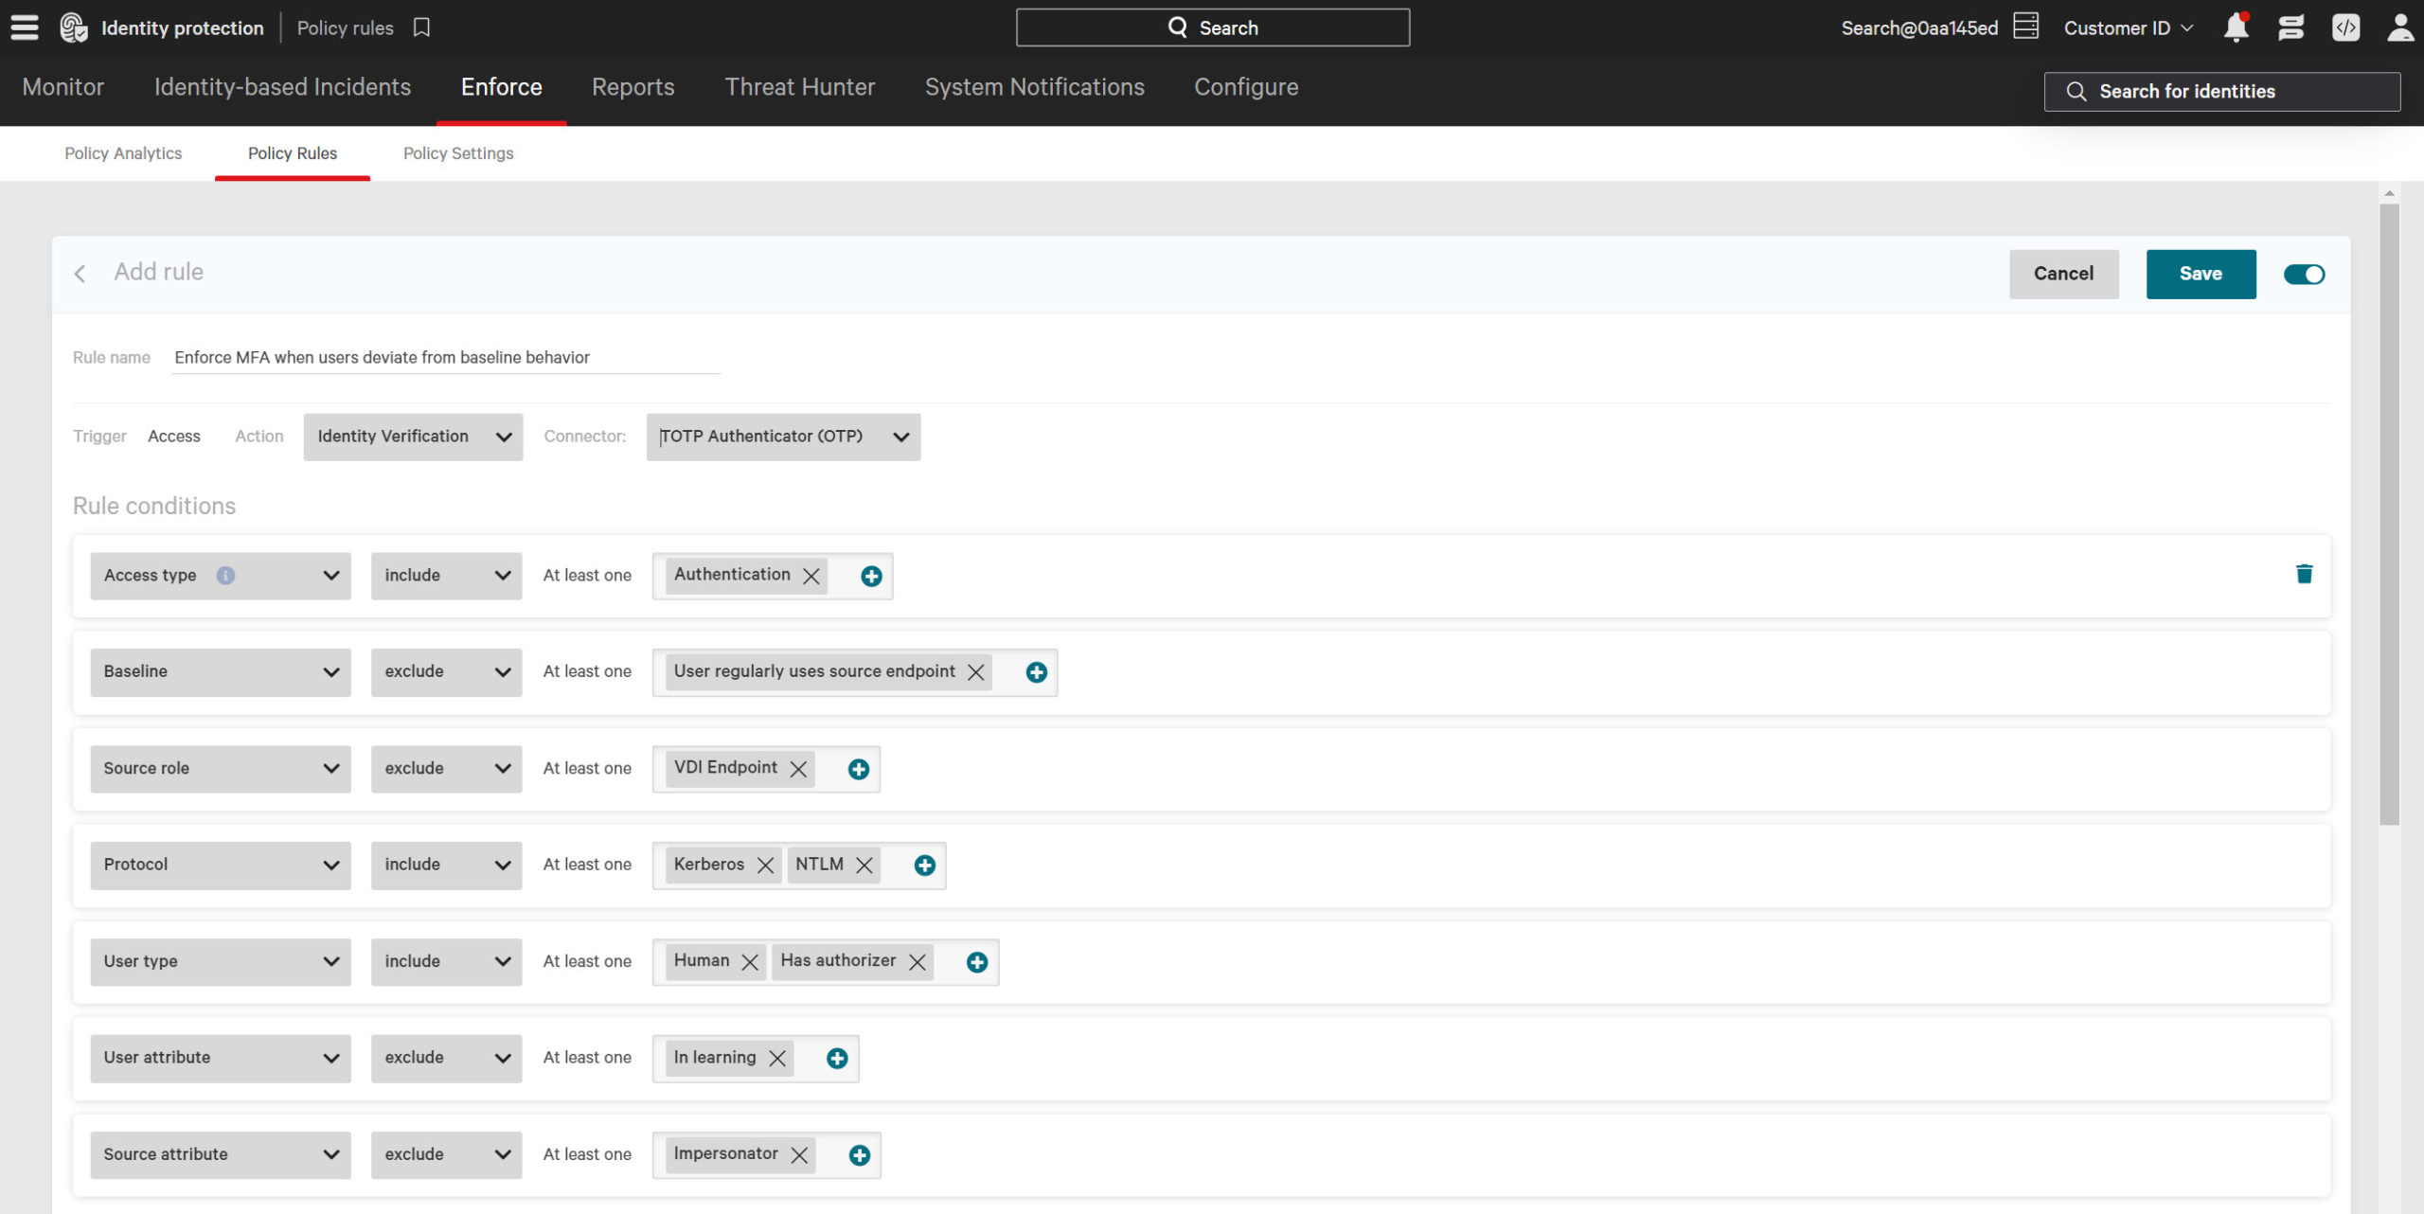Remove the Human tag
The width and height of the screenshot is (2424, 1214).
[750, 962]
